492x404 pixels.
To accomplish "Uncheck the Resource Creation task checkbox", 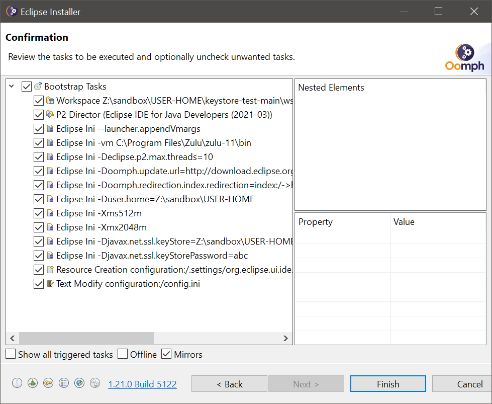I will tap(39, 270).
